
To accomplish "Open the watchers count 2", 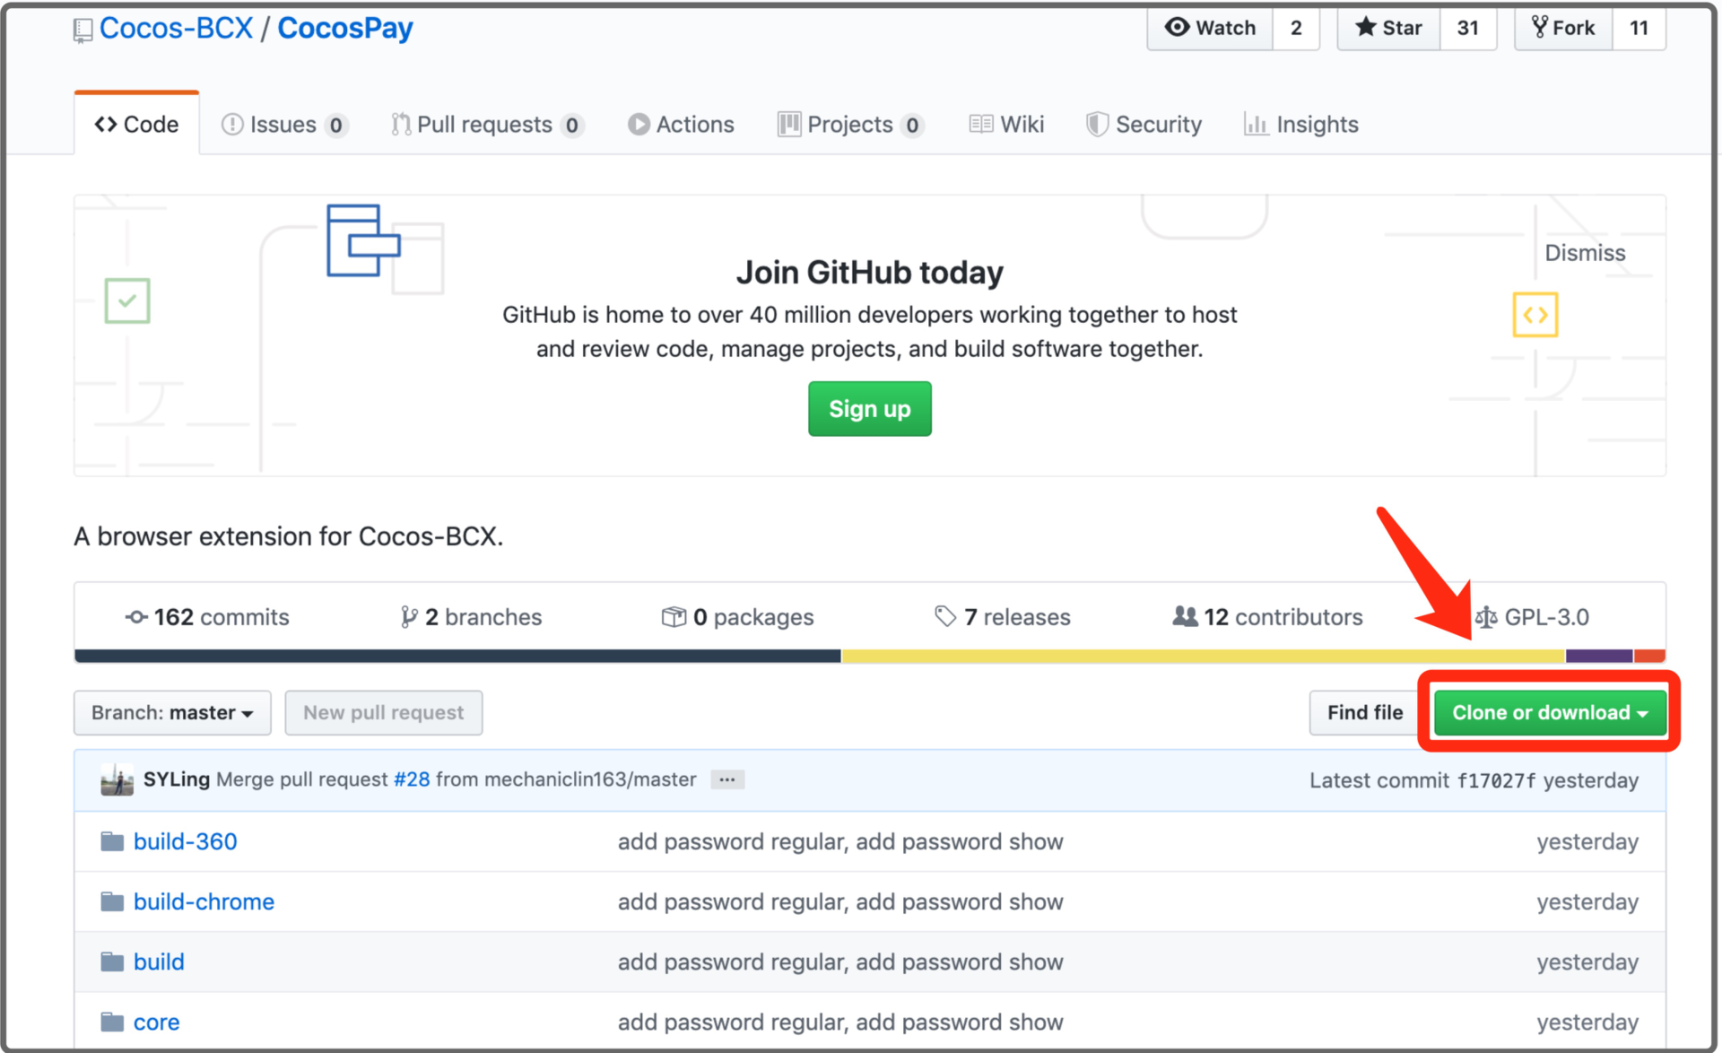I will 1296,28.
